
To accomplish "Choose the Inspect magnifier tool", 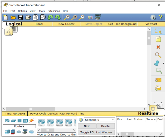I will click(158, 55).
